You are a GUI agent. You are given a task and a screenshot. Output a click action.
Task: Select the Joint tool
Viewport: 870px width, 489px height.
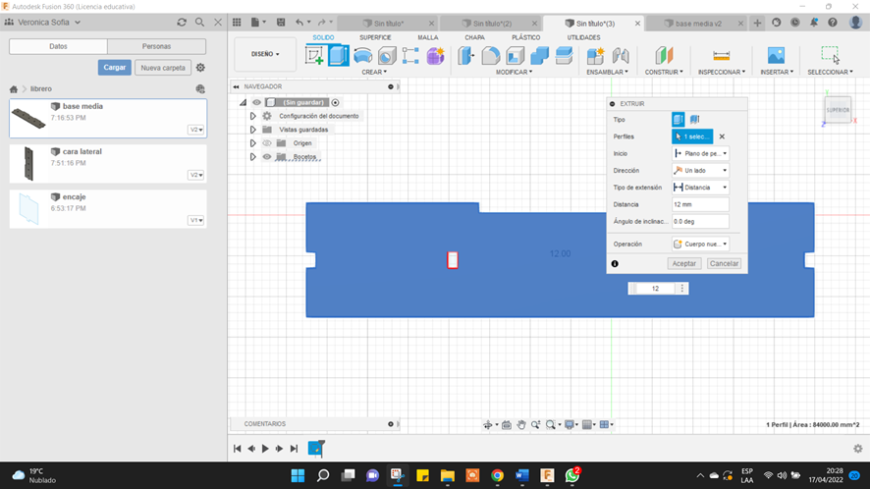click(621, 56)
